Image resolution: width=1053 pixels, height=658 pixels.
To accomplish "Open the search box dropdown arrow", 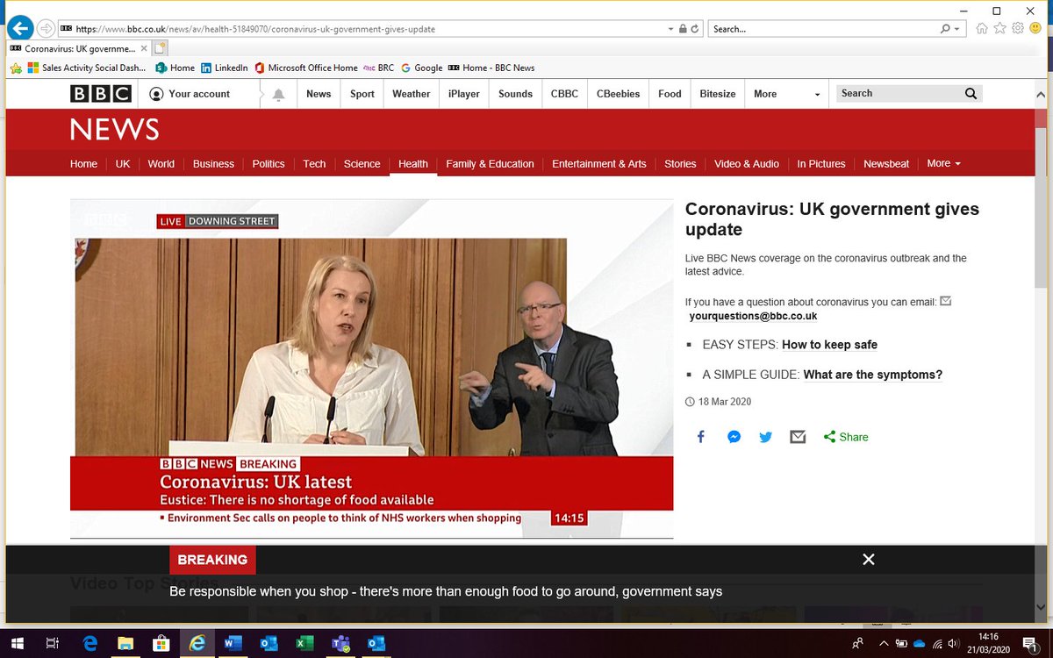I will coord(955,29).
